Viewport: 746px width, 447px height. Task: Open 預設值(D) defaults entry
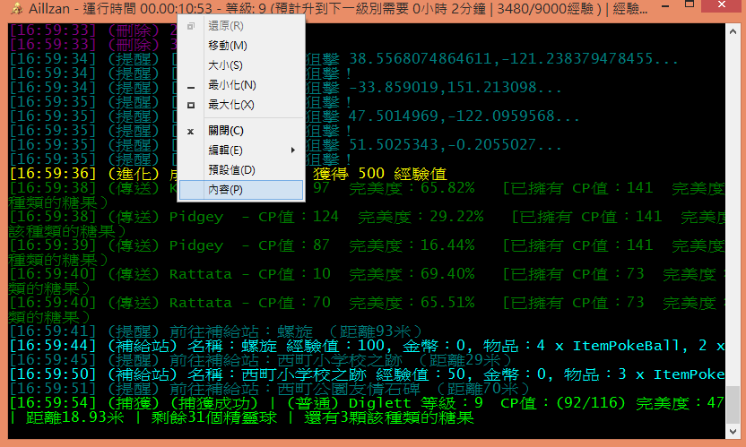[241, 170]
